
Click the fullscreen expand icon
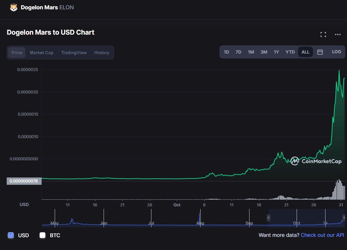pos(323,34)
